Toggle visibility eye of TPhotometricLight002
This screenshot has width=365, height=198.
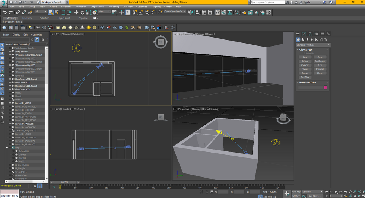pyautogui.click(x=10, y=65)
